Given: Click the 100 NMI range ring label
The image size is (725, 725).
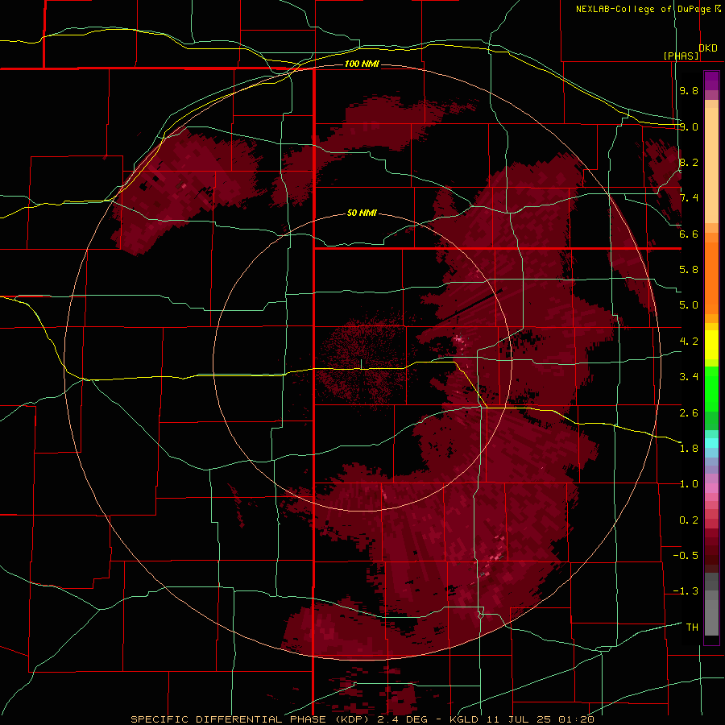Looking at the screenshot, I should click(x=362, y=64).
